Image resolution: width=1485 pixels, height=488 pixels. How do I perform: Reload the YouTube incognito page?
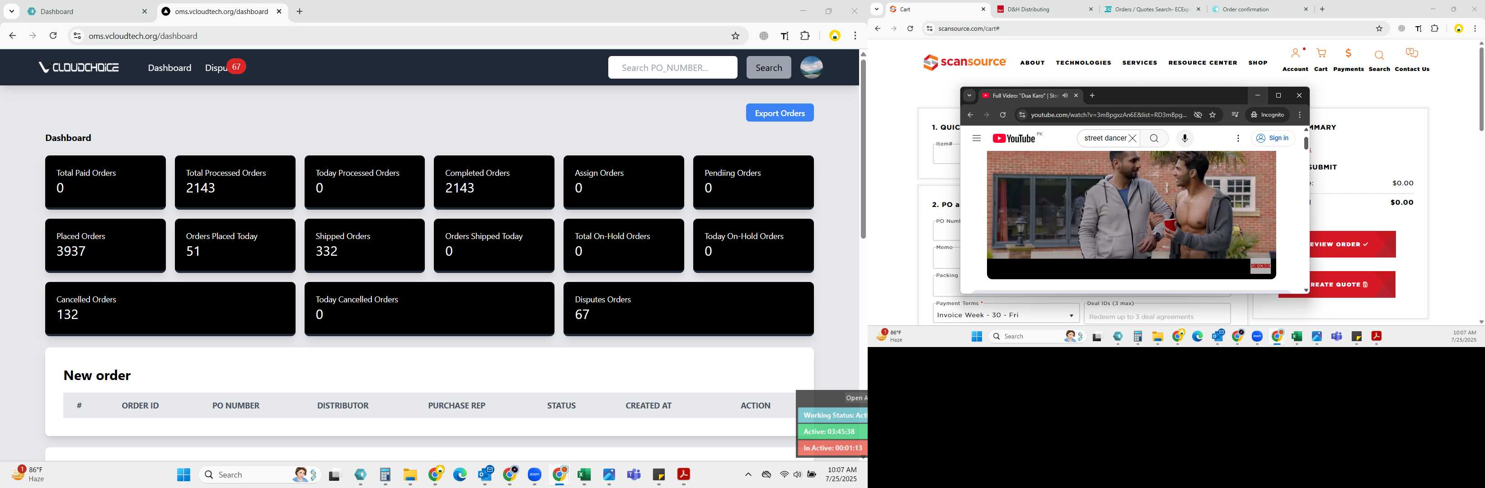click(1002, 115)
